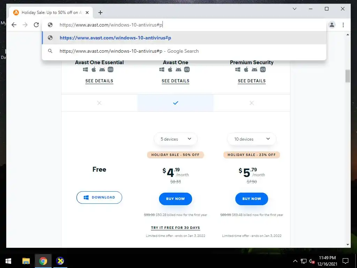Click the scrollbar down arrow
Viewport: 357px width, 268px height.
(348, 245)
